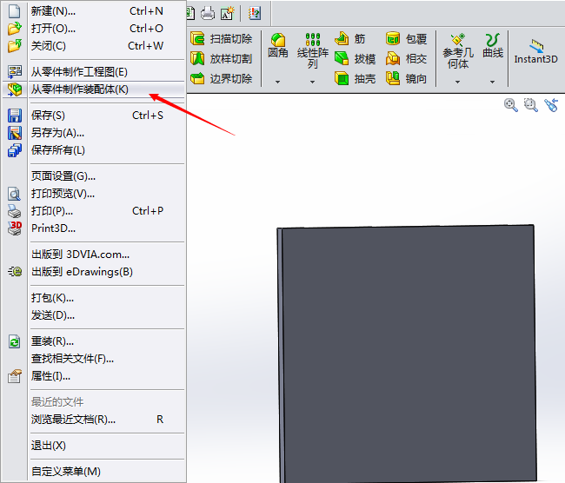Click the 线性阵列 linear pattern tool

coord(312,50)
